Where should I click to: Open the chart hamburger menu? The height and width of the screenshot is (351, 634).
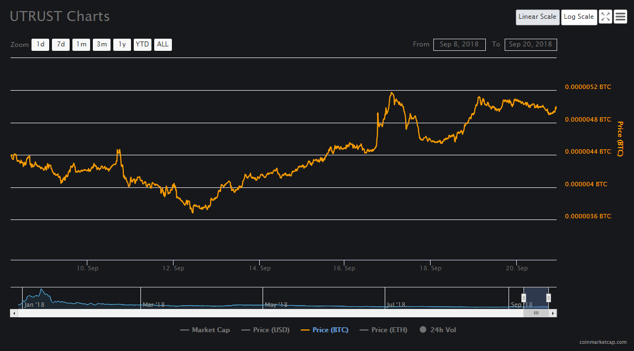620,17
